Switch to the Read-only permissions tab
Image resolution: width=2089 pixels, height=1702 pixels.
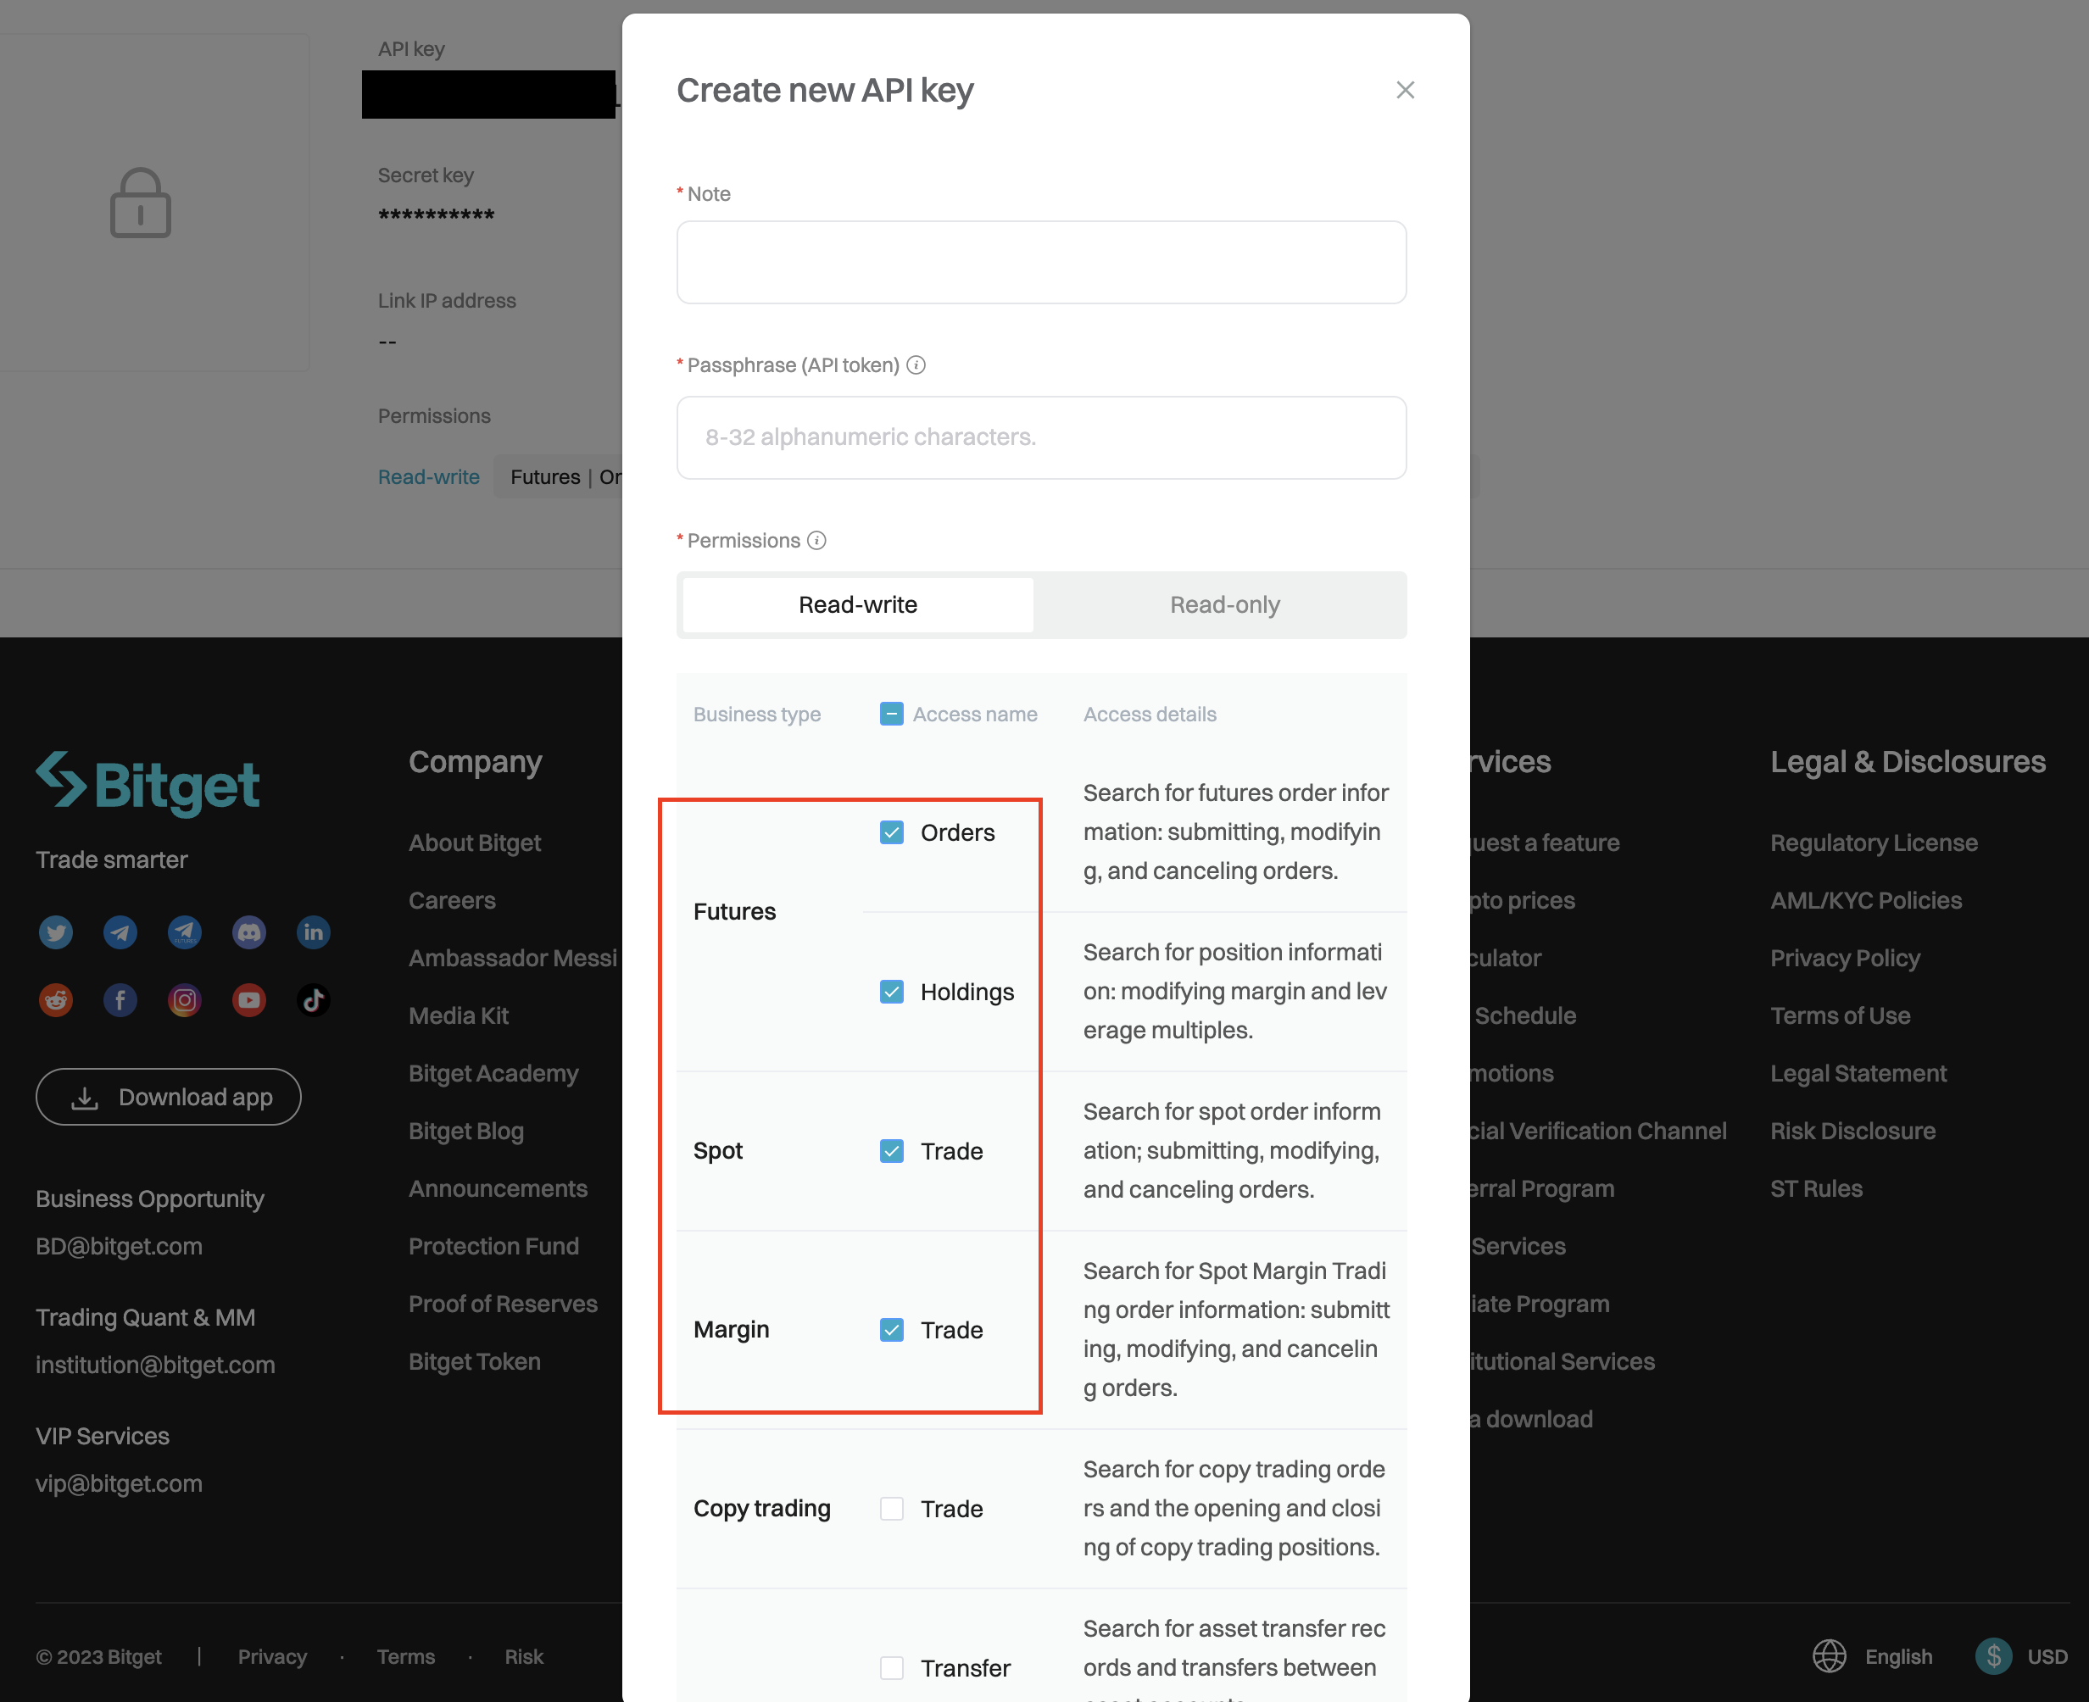pos(1224,605)
